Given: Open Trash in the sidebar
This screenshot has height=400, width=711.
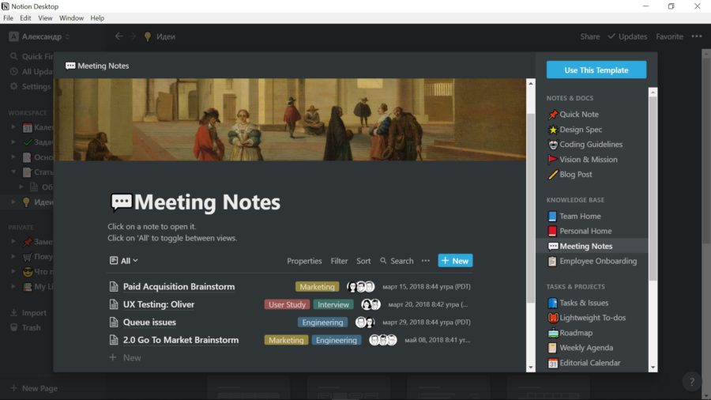Looking at the screenshot, I should point(26,327).
